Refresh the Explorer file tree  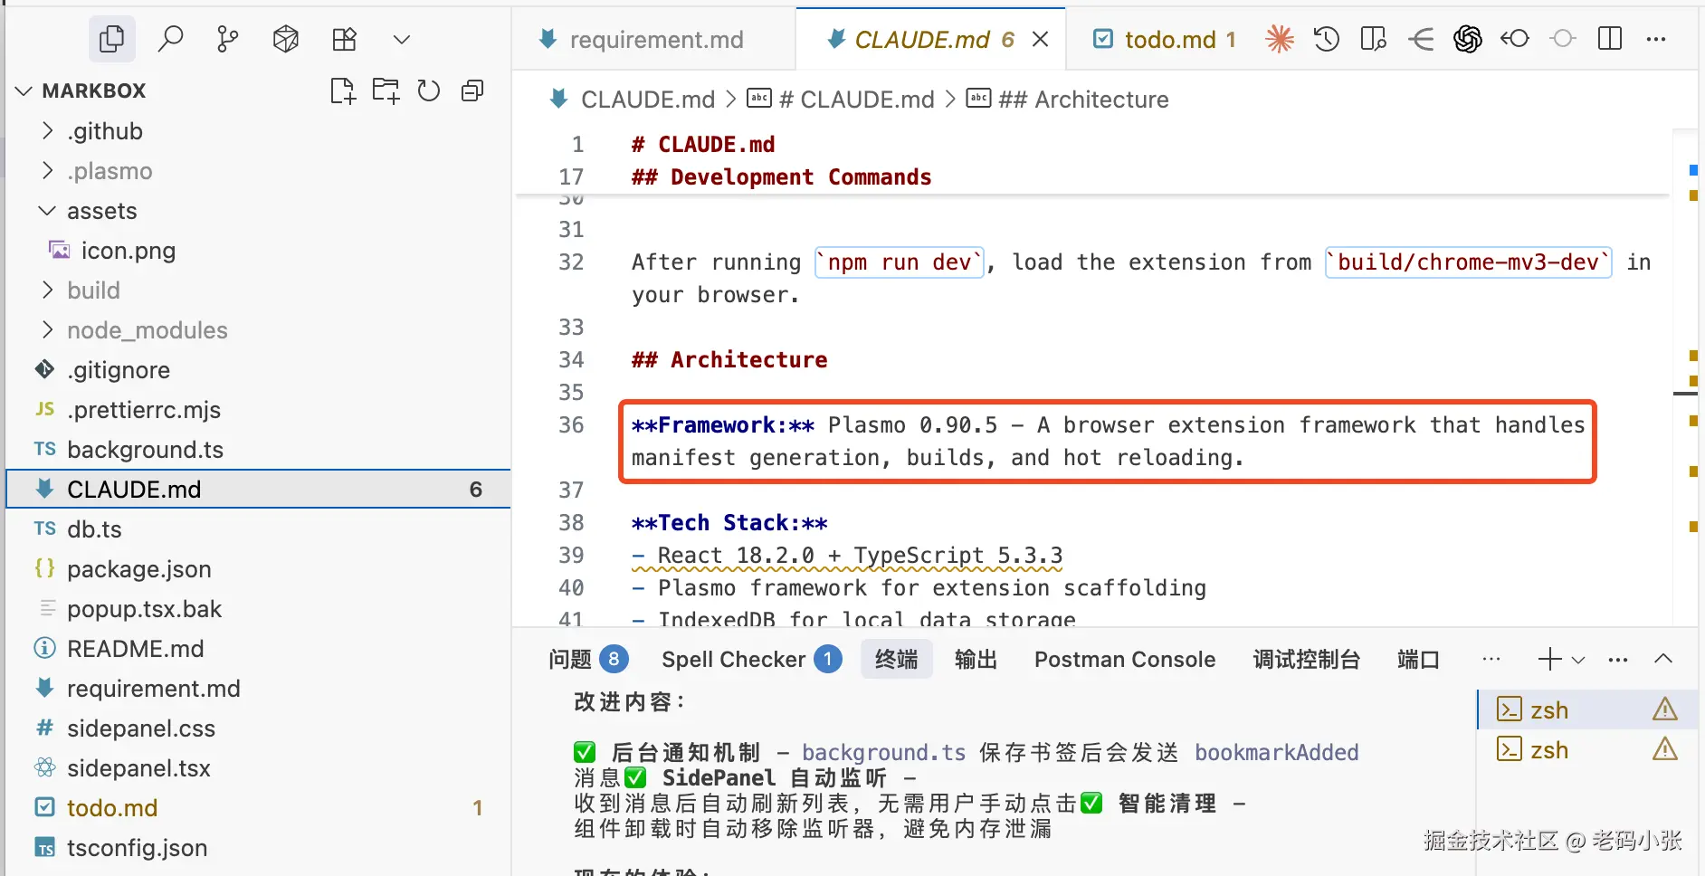429,90
